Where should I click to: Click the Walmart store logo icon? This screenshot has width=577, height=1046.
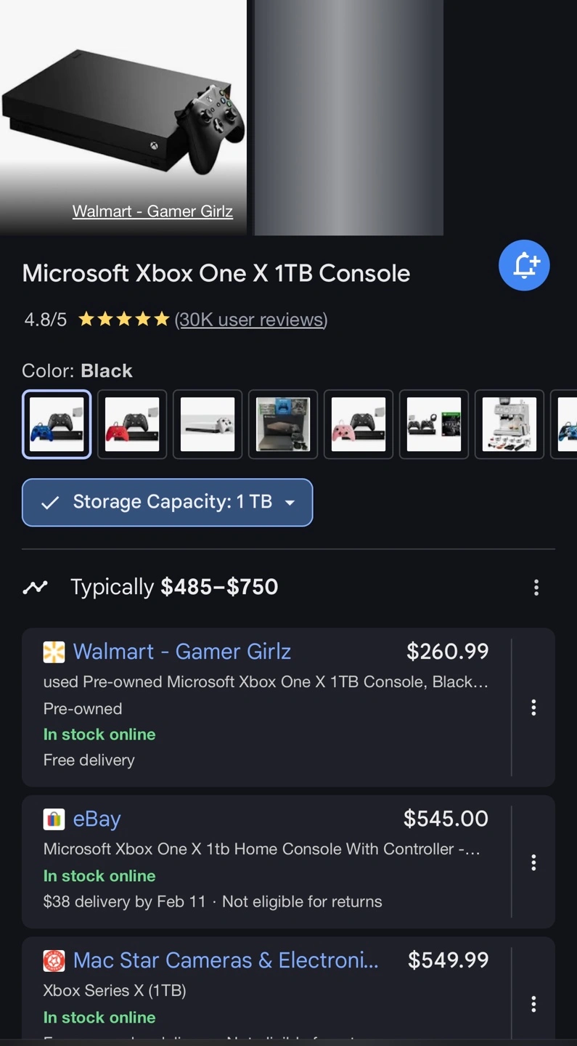pyautogui.click(x=54, y=652)
